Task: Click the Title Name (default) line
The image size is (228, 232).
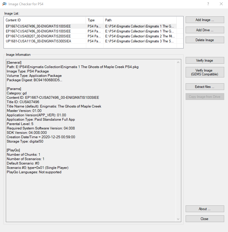Action: point(54,106)
